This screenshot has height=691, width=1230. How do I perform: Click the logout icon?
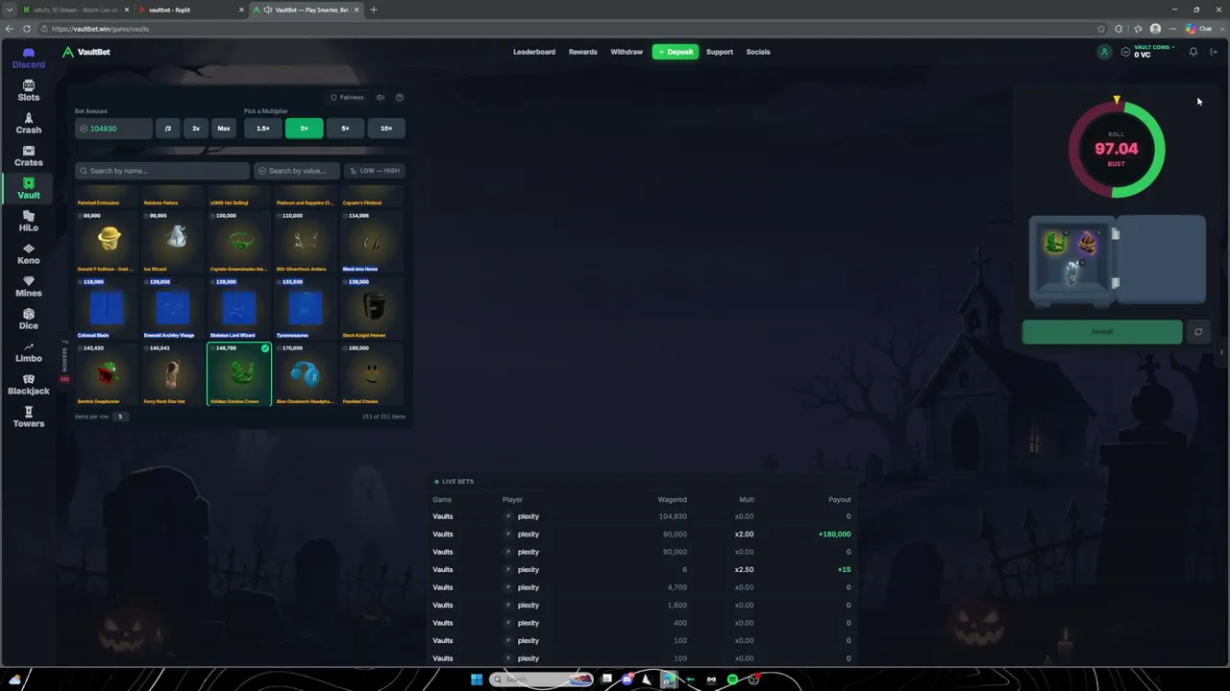[x=1214, y=52]
